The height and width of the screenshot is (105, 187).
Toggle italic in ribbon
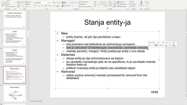[x=37, y=6]
